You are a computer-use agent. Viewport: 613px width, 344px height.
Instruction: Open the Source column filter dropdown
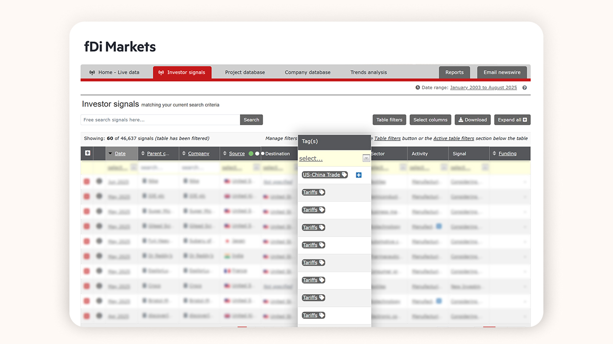(x=257, y=167)
